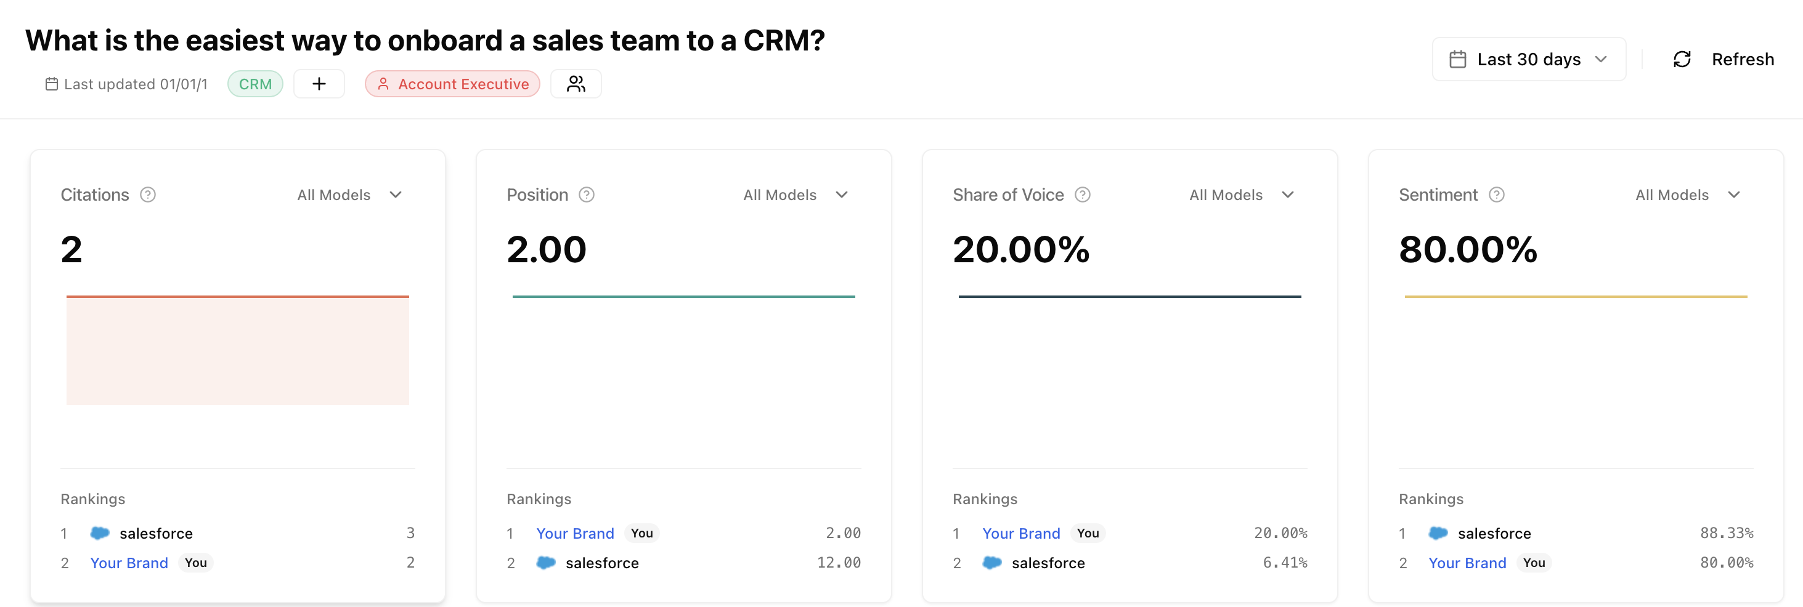Screen dimensions: 1803x607
Task: Open the Sentiment help tooltip icon
Action: coord(1496,195)
